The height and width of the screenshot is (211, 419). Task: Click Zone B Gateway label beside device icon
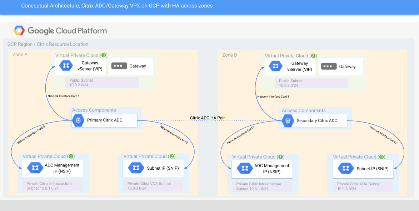coord(348,66)
